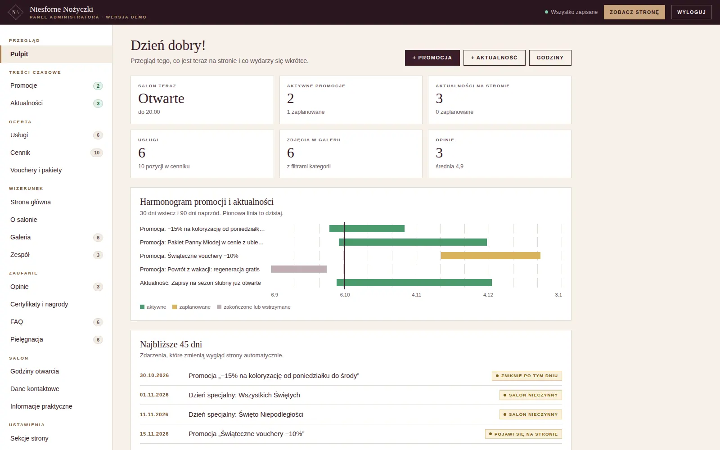This screenshot has height=450, width=720.
Task: Click the Niesforne Nożyczki logo icon
Action: [x=16, y=12]
